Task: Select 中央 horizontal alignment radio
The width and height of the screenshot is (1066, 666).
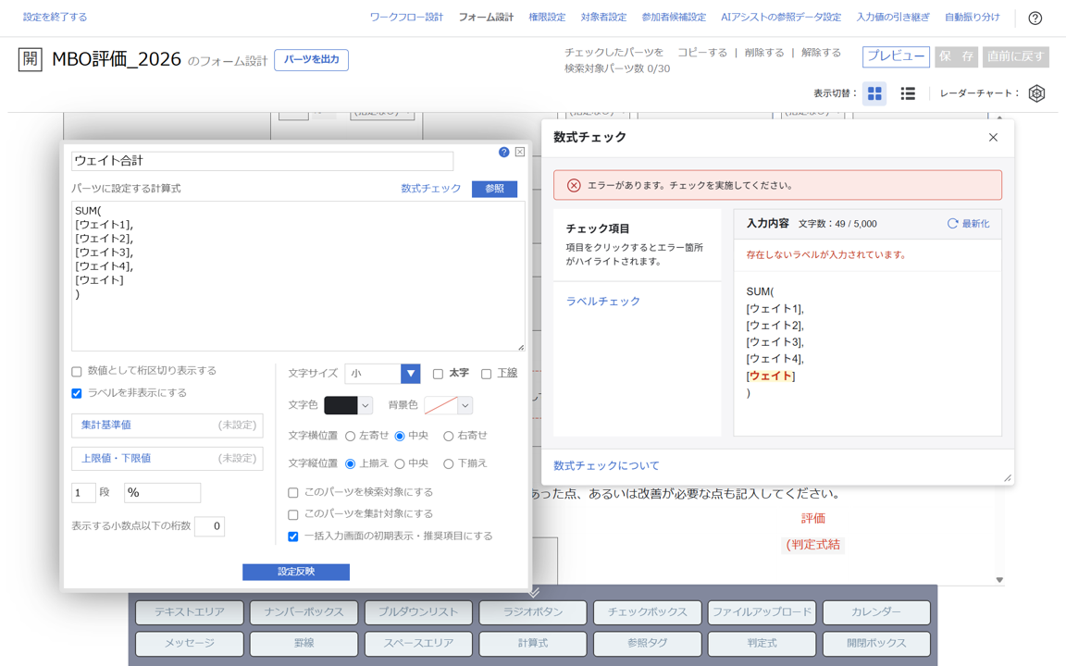Action: click(400, 437)
